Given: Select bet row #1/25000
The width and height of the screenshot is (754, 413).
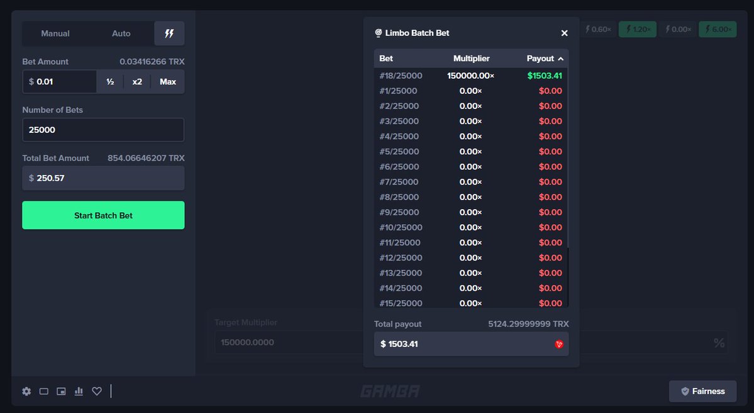Looking at the screenshot, I should click(471, 91).
